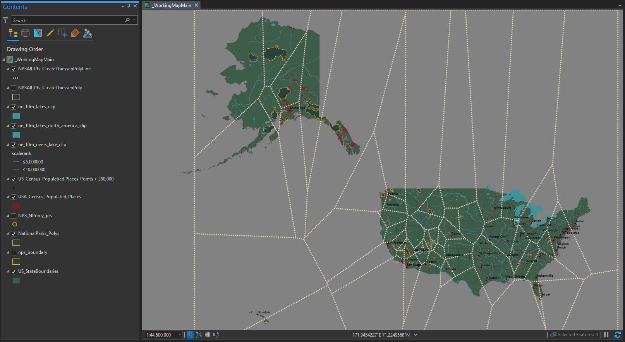The width and height of the screenshot is (625, 342).
Task: Select List By Drawing Order icon
Action: click(x=13, y=33)
